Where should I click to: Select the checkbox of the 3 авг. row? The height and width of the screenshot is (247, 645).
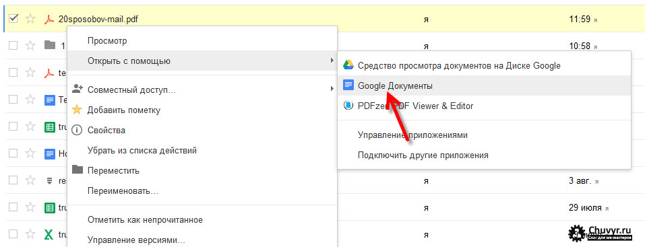click(x=13, y=180)
